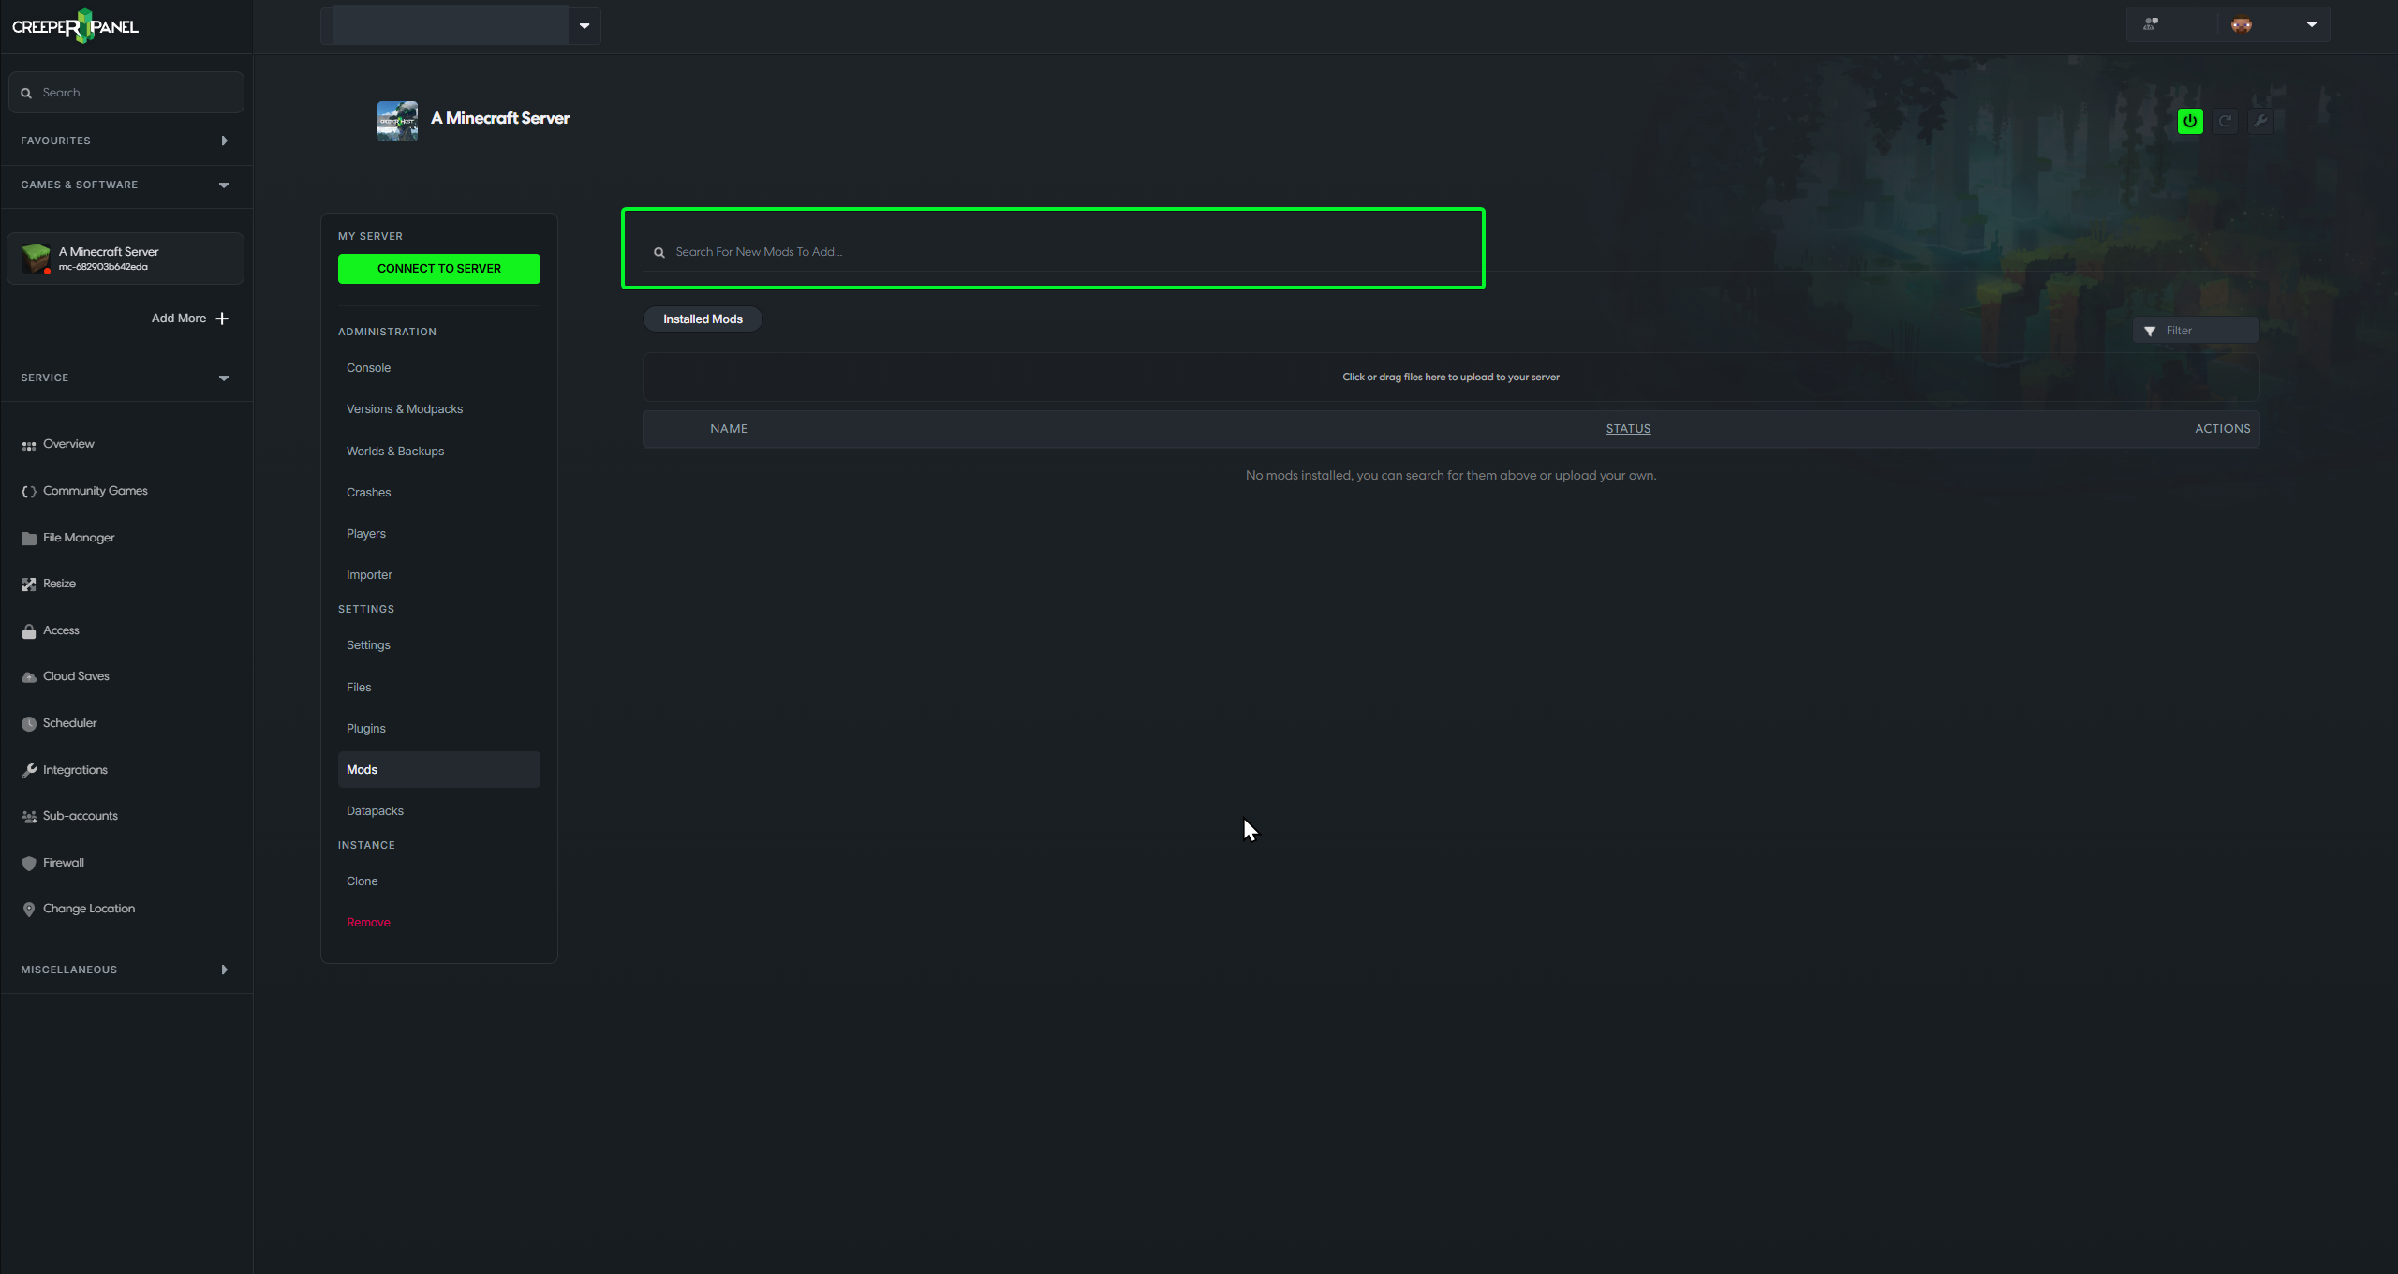
Task: Open the Plugins page
Action: (x=366, y=729)
